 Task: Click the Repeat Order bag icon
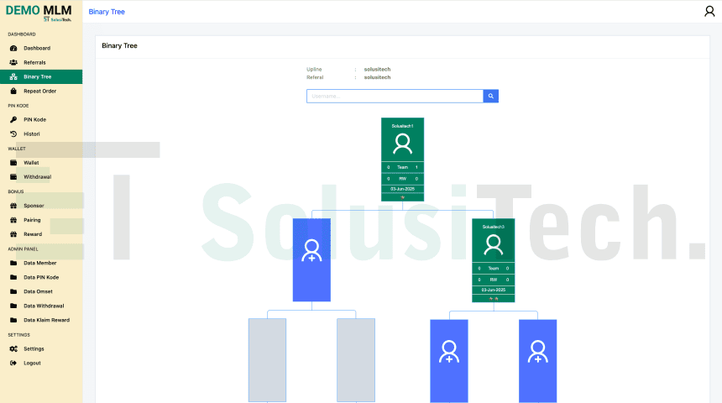click(x=13, y=91)
